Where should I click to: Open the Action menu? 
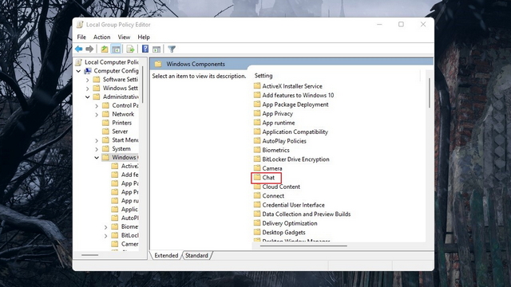pyautogui.click(x=101, y=37)
